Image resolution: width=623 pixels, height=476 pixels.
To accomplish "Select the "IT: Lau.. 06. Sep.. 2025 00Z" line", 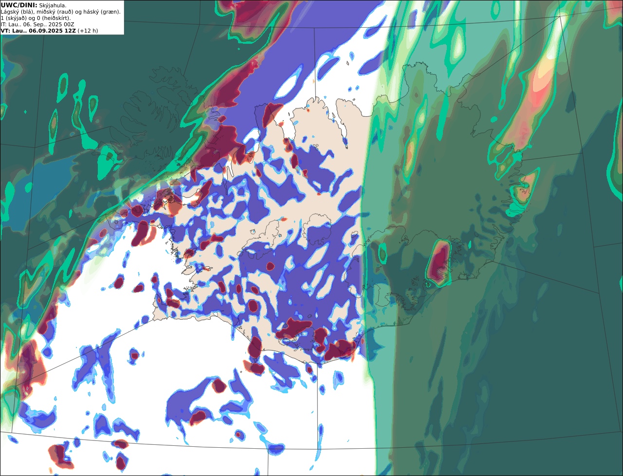I will [37, 24].
